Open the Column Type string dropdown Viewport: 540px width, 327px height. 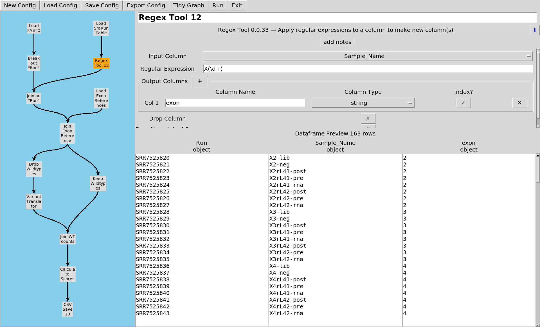coord(363,103)
